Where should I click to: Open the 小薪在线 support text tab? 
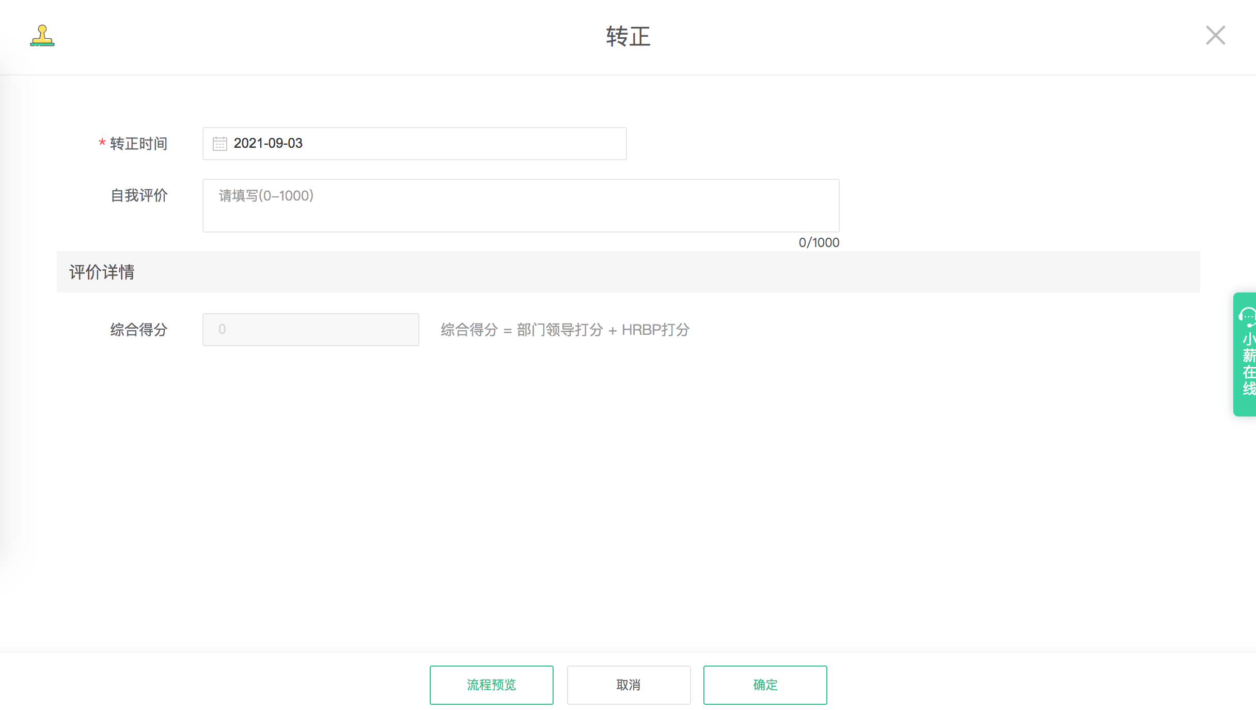1248,364
